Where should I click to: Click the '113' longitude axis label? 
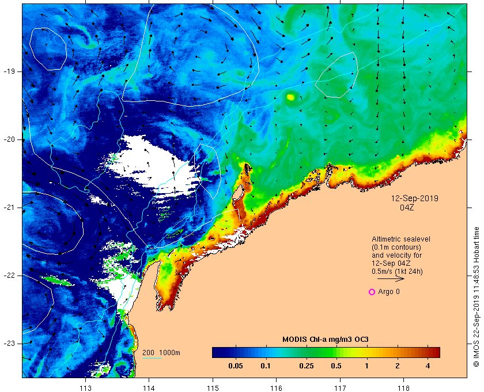pyautogui.click(x=85, y=389)
